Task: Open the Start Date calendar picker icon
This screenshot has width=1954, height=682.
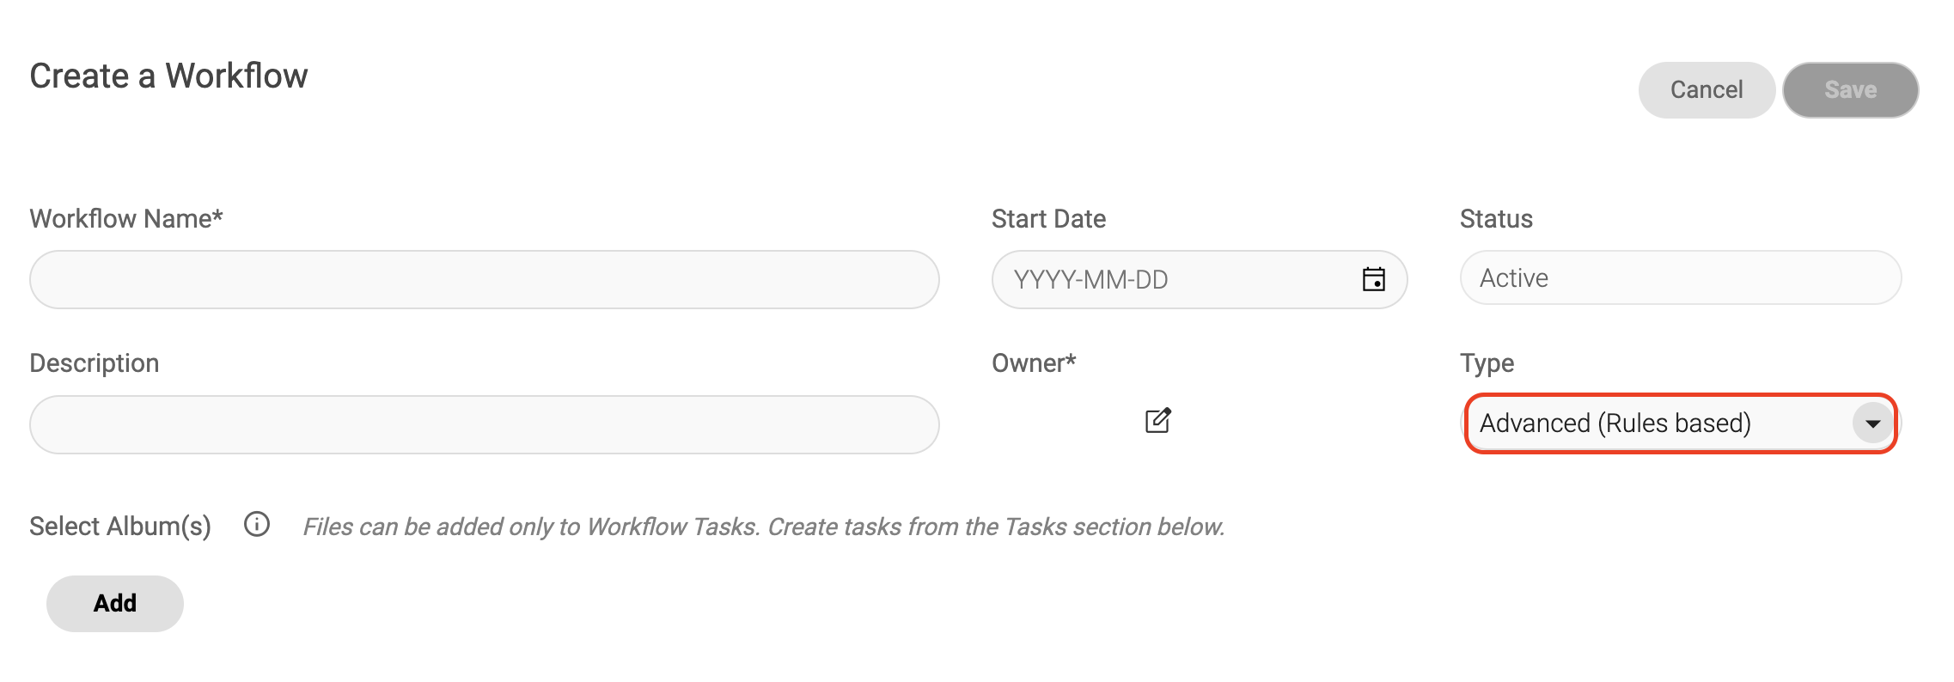Action: (x=1373, y=279)
